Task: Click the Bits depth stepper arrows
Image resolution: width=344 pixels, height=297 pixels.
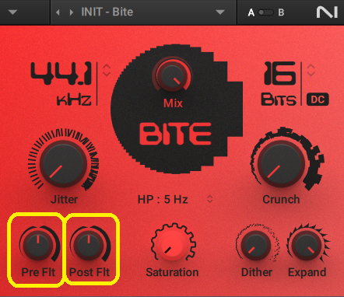Action: point(311,70)
